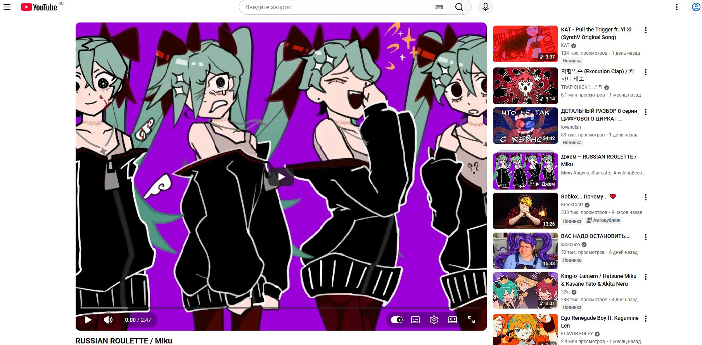Toggle autoplay switch in player

click(396, 320)
